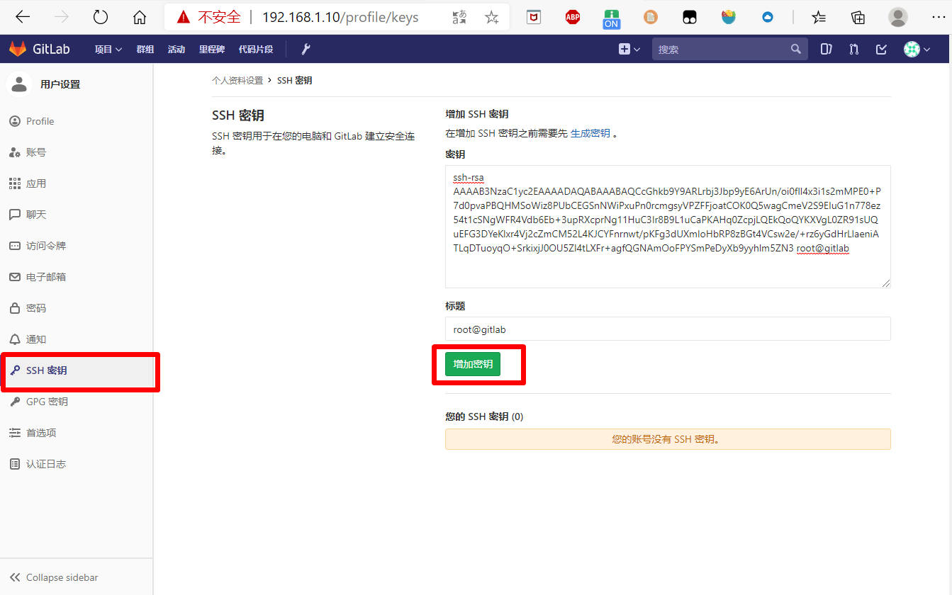Click the ABP adblock extension icon
Screen dimensions: 952x595
point(573,17)
